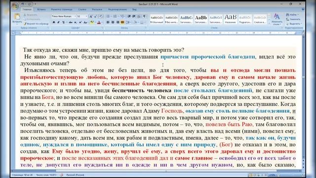This screenshot has height=178, width=316.
Task: Align text to the right
Action: [x=118, y=22]
